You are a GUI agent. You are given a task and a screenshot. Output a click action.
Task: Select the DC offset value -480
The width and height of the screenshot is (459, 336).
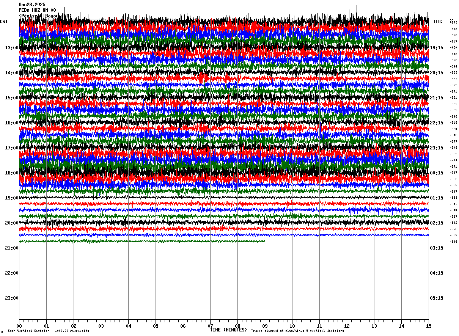point(453,47)
